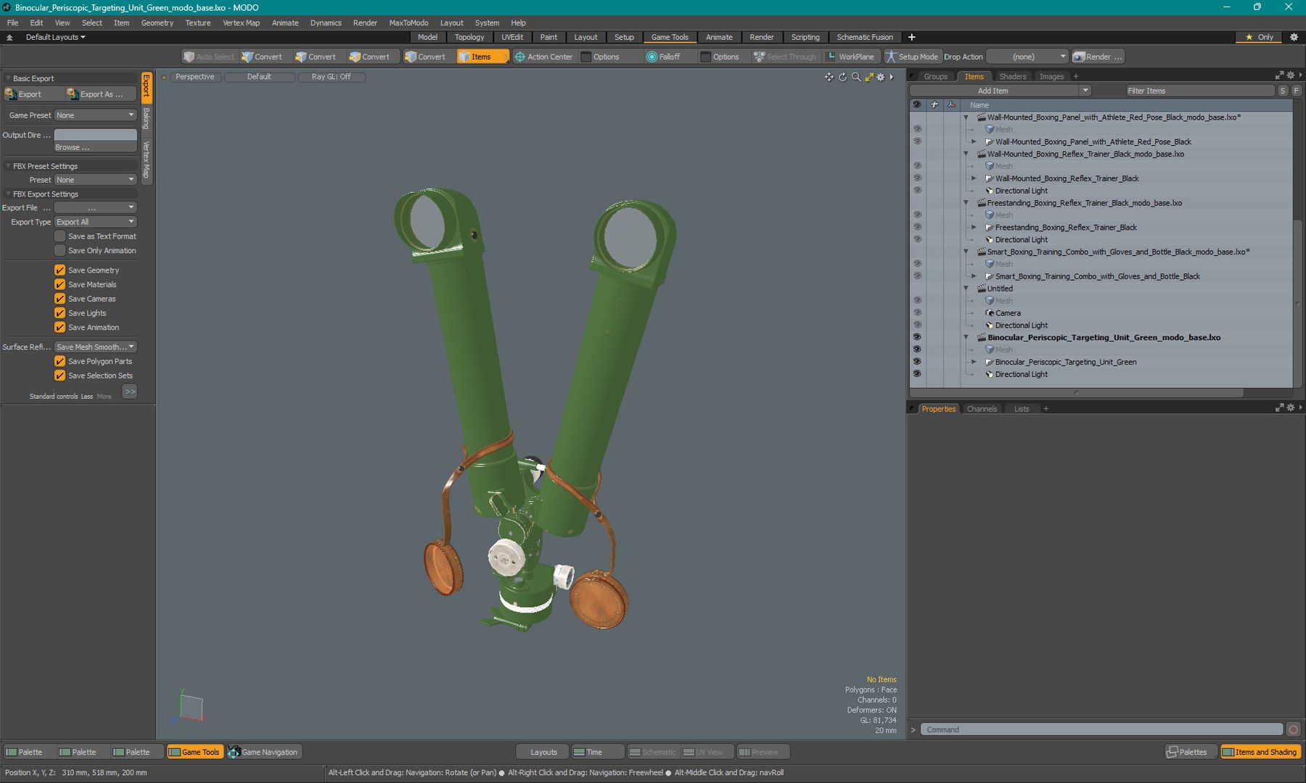Toggle Save Materials checkbox
This screenshot has height=783, width=1306.
click(x=60, y=284)
